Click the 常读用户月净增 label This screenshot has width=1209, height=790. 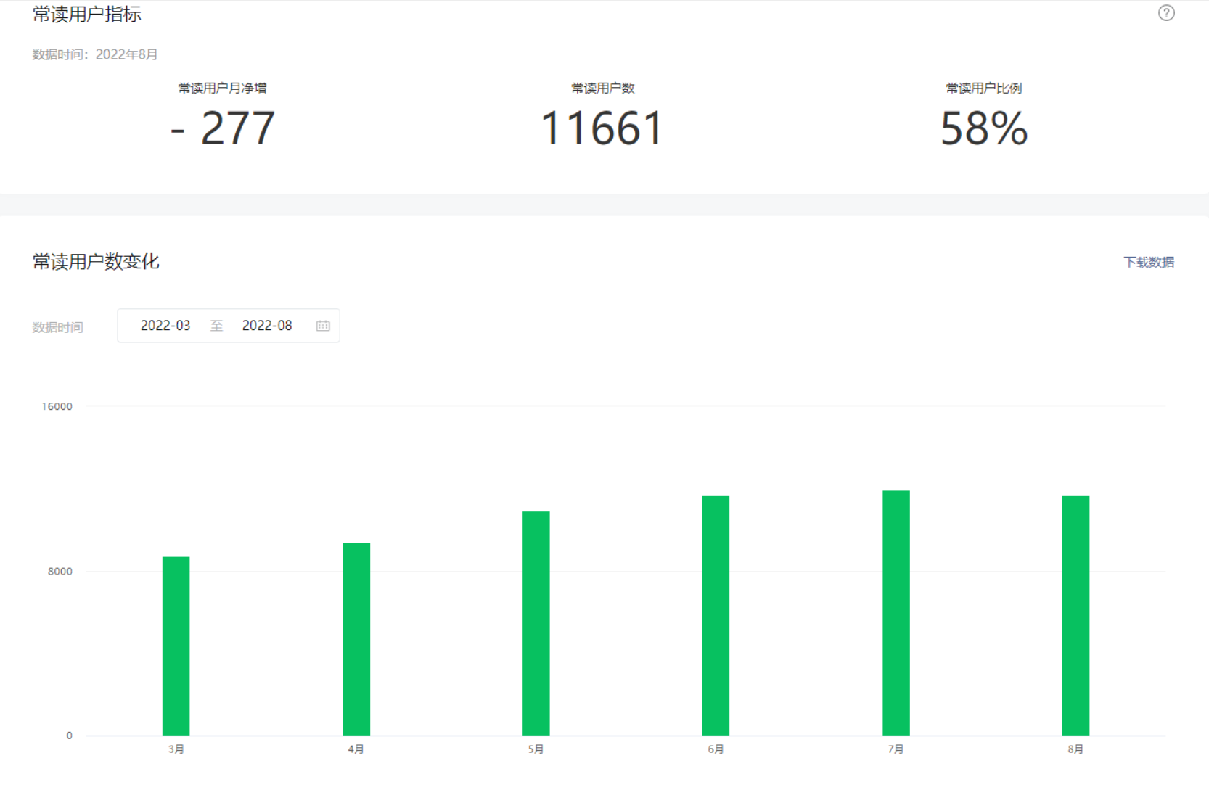tap(223, 88)
